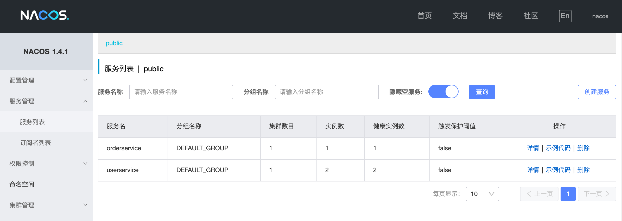Viewport: 622px width, 221px height.
Task: View 详情 for orderservice
Action: coord(533,148)
